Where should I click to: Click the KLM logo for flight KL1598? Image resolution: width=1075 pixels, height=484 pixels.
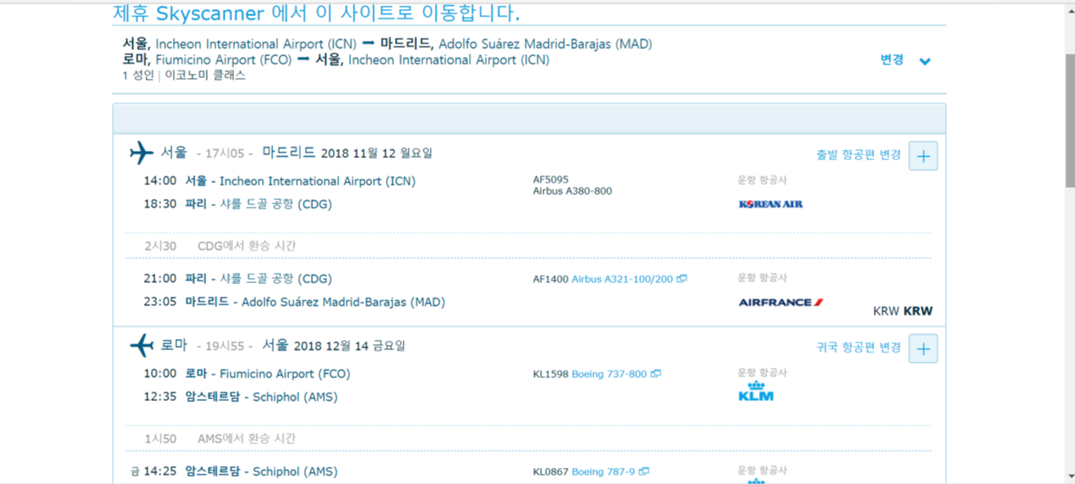pos(755,392)
